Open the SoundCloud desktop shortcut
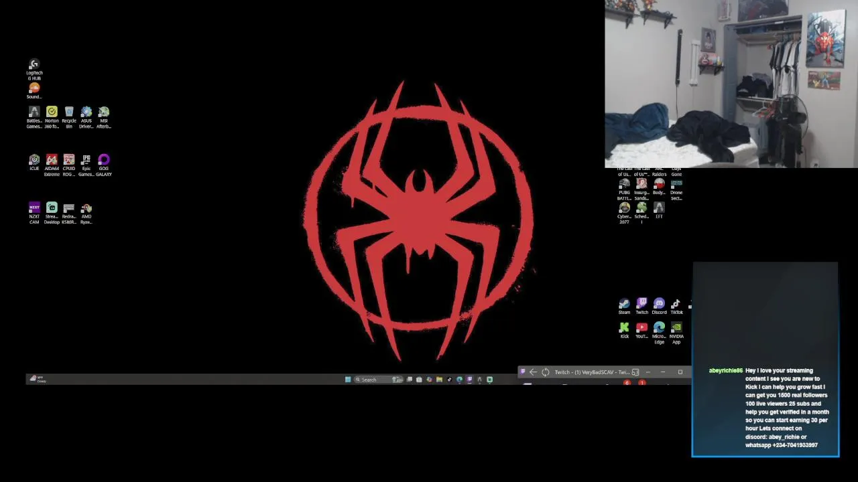Screen dimensions: 858x482 [34, 91]
